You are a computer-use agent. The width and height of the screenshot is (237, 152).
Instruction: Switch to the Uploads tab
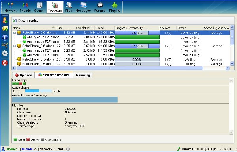coord(23,75)
